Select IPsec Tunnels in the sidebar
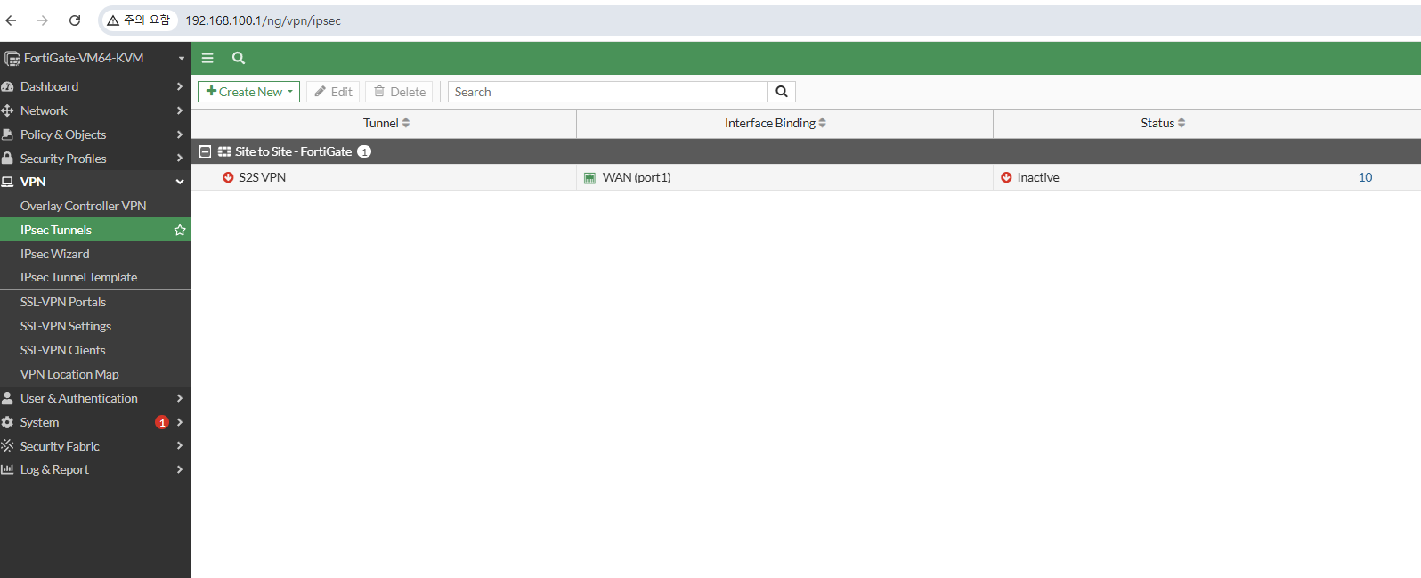Image resolution: width=1421 pixels, height=578 pixels. [x=95, y=230]
